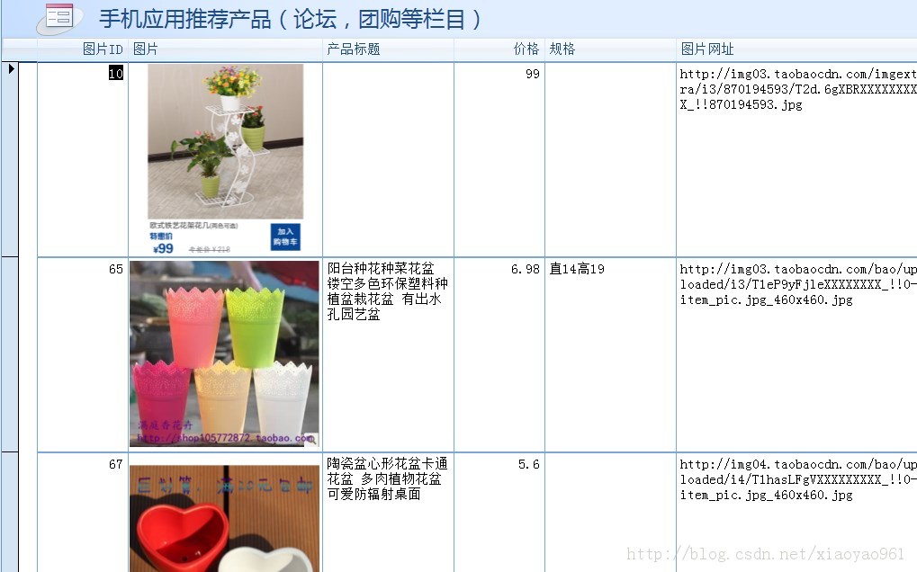Viewport: 917px width, 572px height.
Task: Click the 图片网址 column header
Action: [x=707, y=49]
